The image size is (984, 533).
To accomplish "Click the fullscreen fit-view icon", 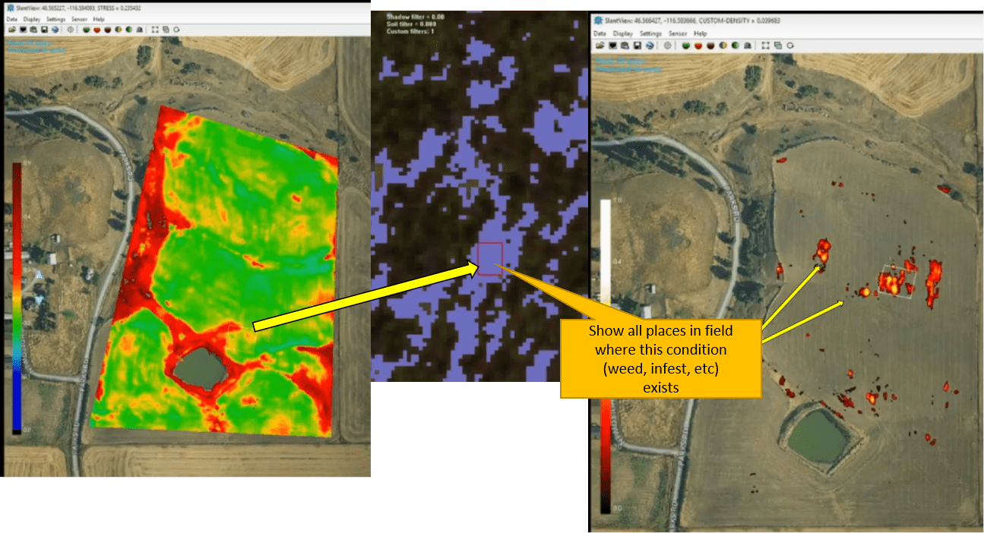I will (155, 30).
